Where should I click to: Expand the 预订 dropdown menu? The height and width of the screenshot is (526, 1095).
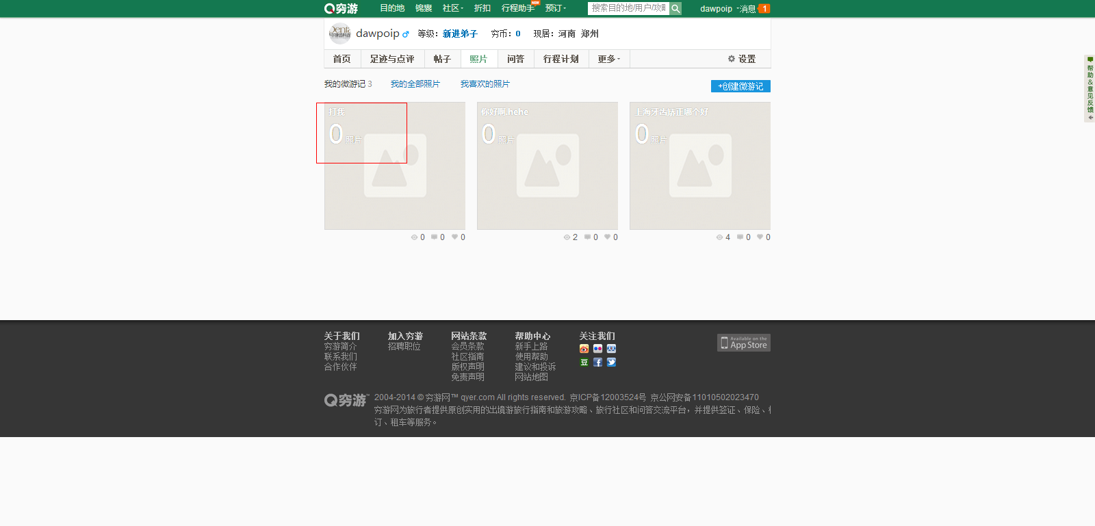point(555,8)
